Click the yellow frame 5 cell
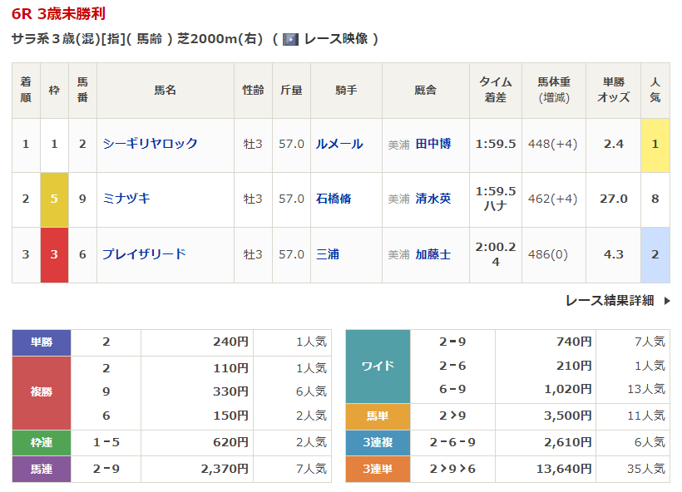This screenshot has height=492, width=682. (x=54, y=199)
